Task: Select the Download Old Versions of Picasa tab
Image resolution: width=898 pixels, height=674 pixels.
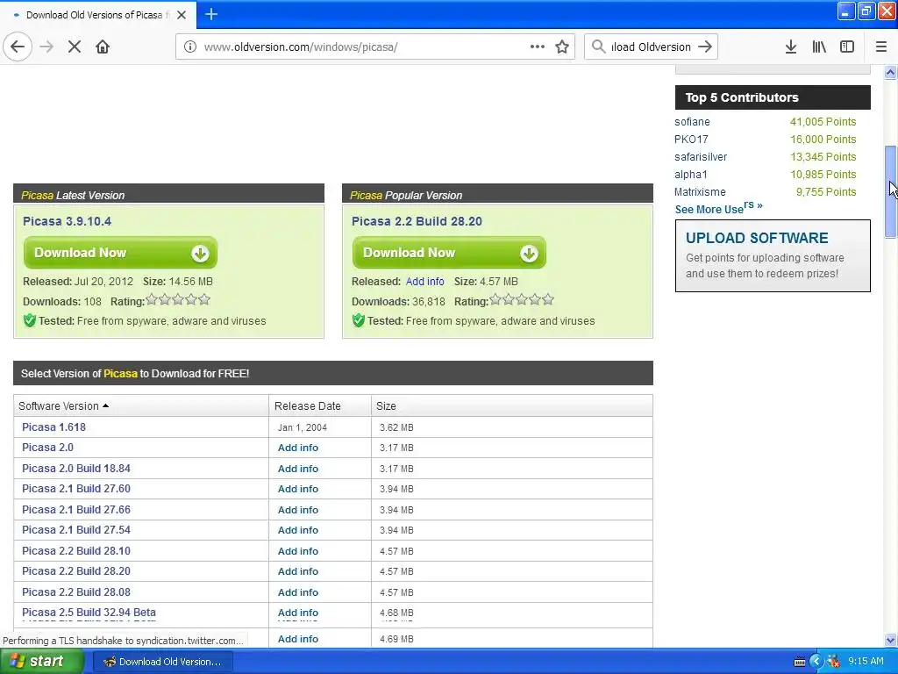Action: click(98, 15)
